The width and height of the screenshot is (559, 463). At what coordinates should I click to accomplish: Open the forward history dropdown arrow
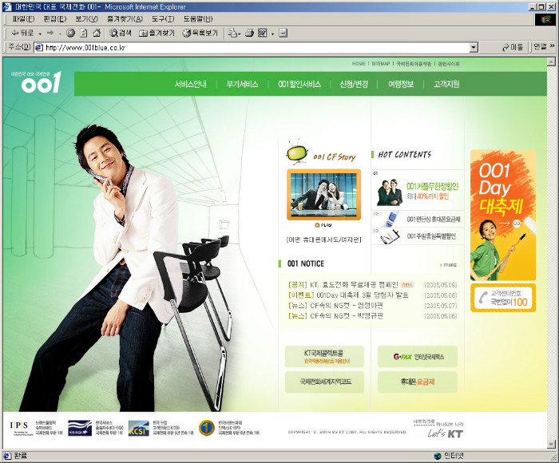click(x=60, y=34)
